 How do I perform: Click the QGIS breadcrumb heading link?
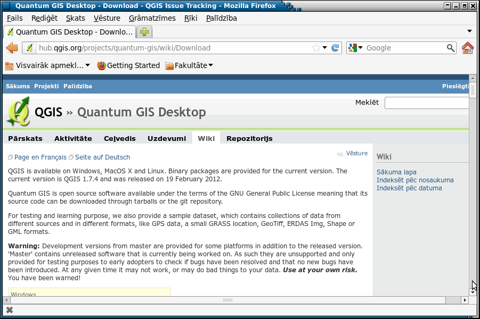pyautogui.click(x=48, y=112)
